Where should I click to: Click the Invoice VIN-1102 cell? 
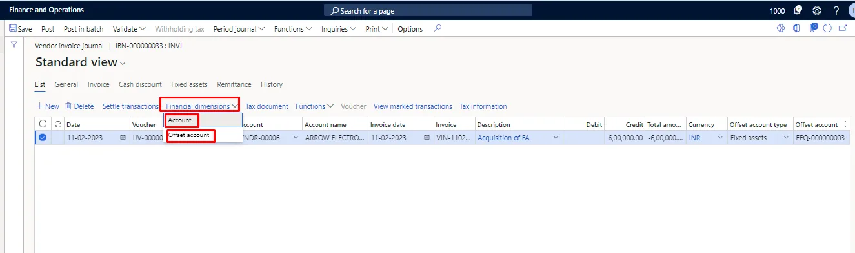(x=455, y=138)
